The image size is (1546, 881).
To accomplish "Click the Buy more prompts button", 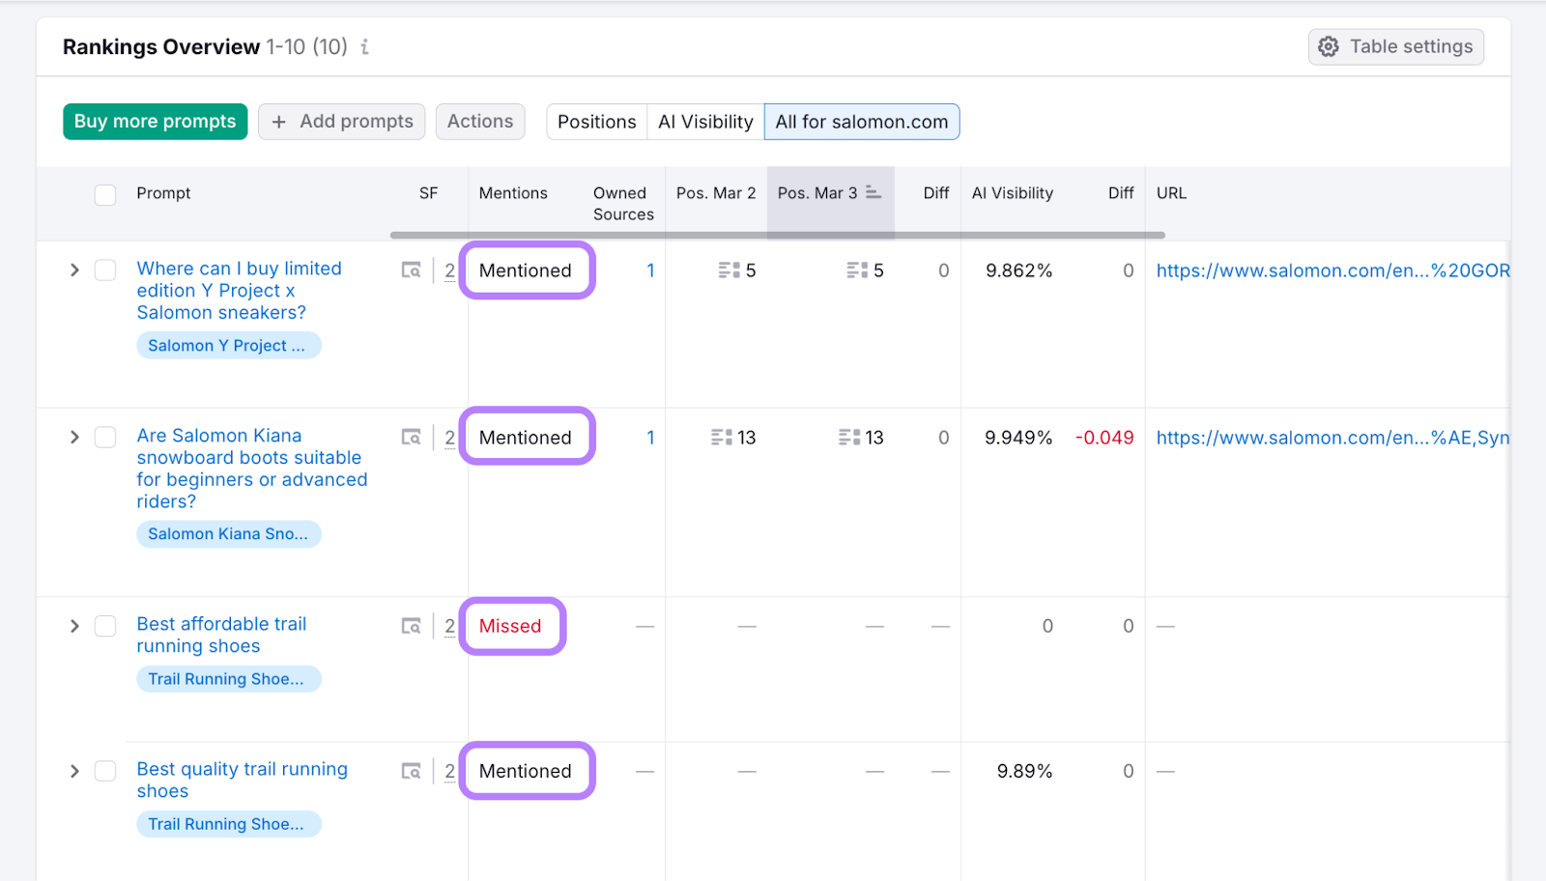I will tap(155, 122).
